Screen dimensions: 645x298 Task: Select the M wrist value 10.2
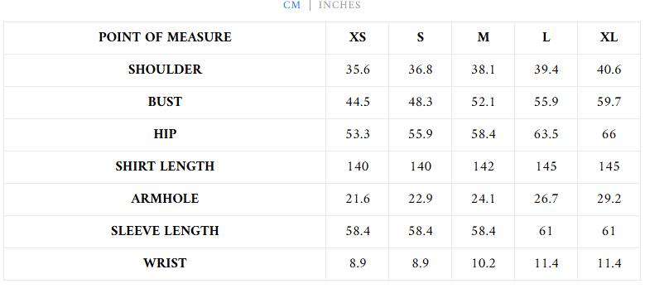(x=484, y=263)
